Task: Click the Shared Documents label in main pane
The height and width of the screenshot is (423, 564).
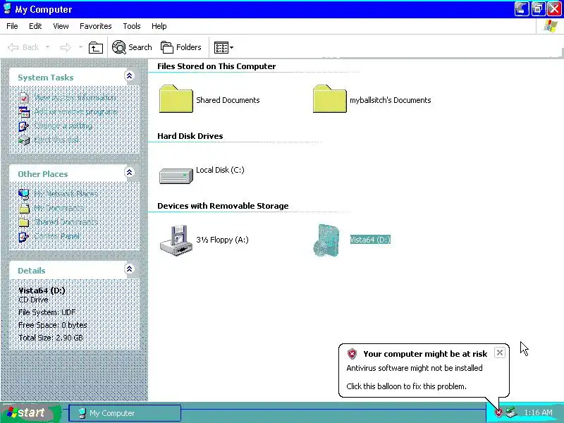Action: coord(228,100)
